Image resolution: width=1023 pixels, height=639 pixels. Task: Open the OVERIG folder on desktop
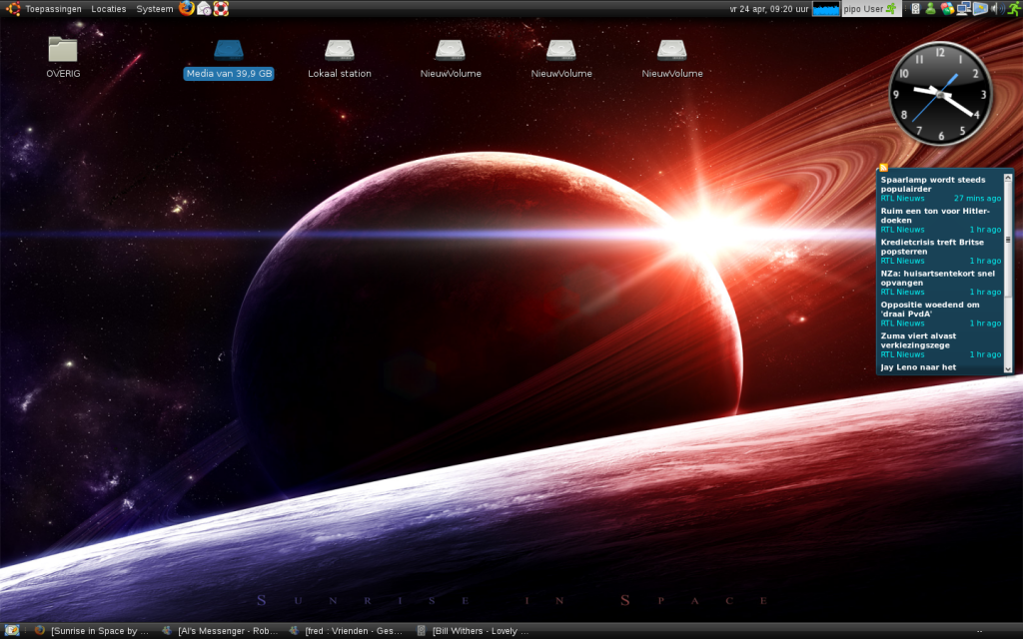click(63, 51)
